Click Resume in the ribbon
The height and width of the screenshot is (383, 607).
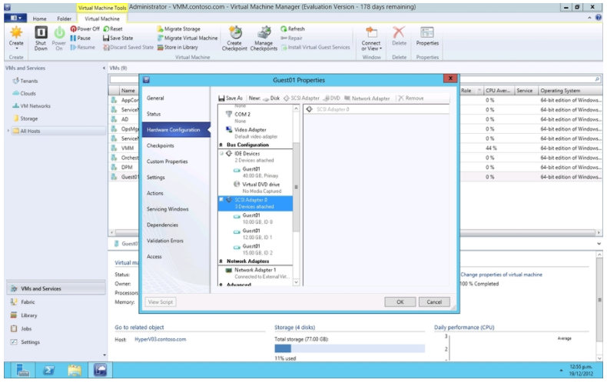pos(82,47)
